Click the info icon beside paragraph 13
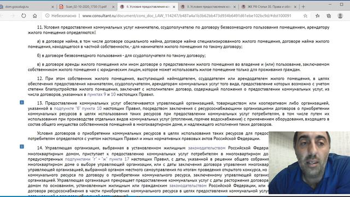Screen dimensions: 350x197 click(x=22, y=102)
